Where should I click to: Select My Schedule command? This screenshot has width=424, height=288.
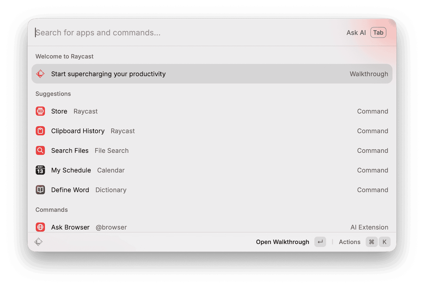click(x=212, y=170)
